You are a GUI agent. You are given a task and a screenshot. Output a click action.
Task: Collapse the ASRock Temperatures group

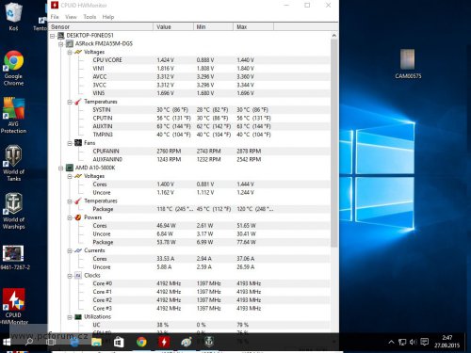click(x=70, y=102)
